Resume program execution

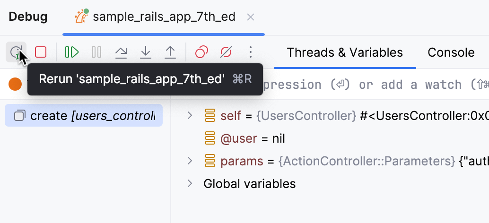point(72,52)
